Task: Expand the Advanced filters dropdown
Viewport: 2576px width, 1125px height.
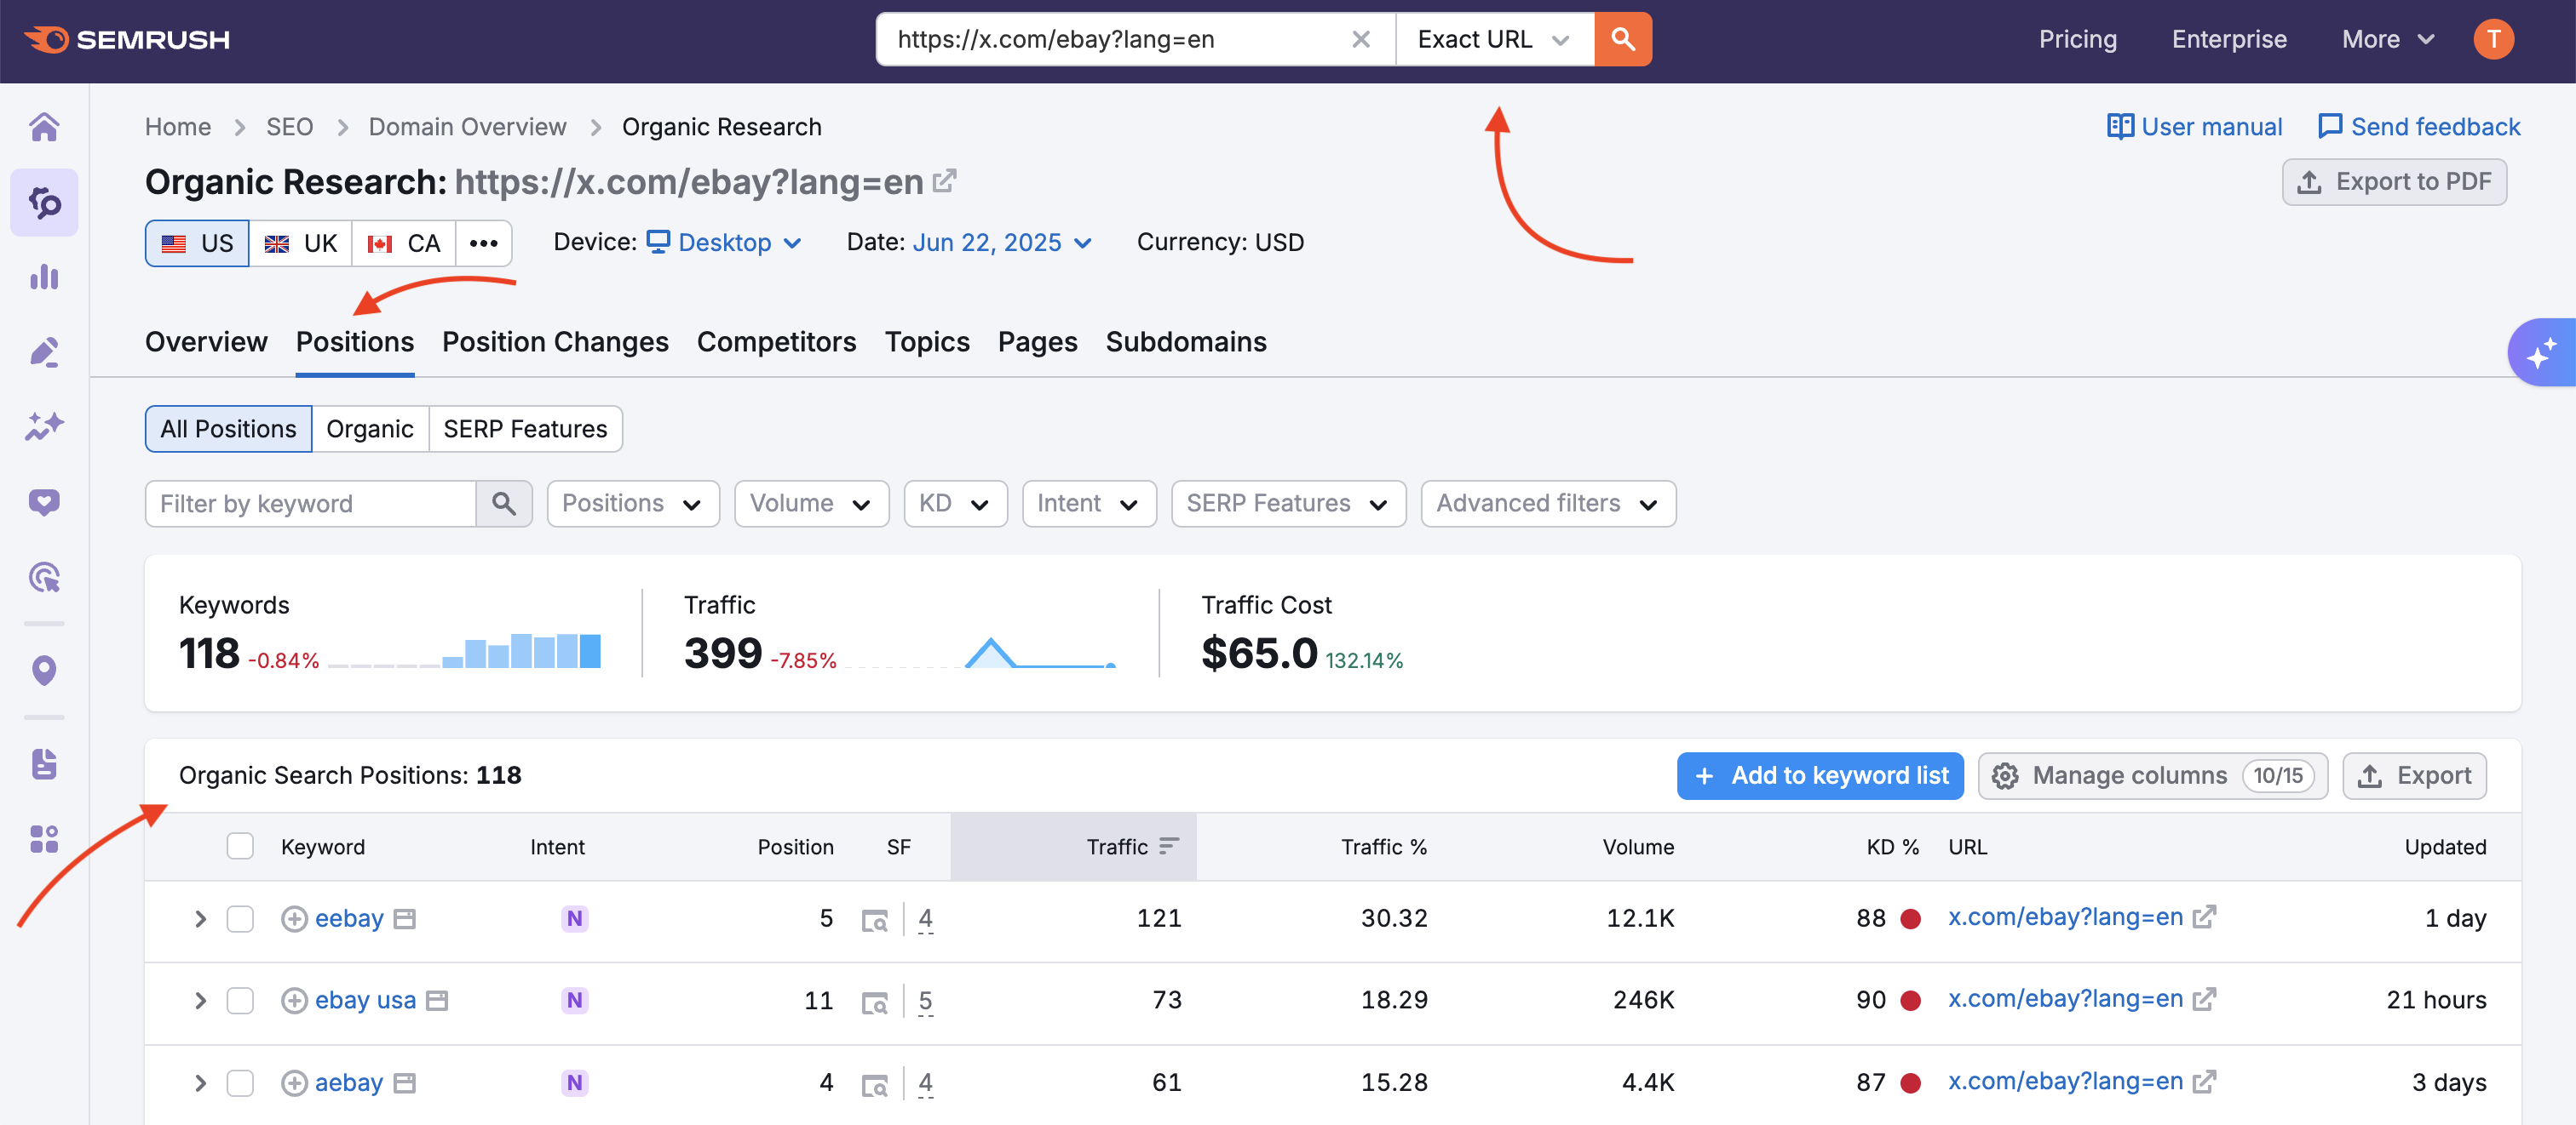Action: click(x=1547, y=504)
